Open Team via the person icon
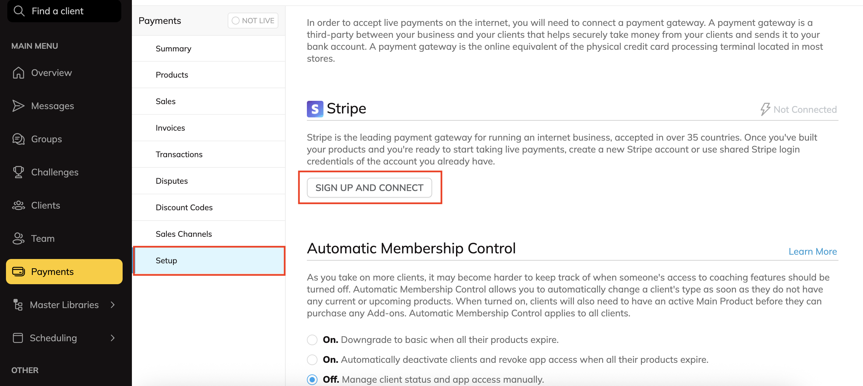This screenshot has width=863, height=386. tap(19, 239)
